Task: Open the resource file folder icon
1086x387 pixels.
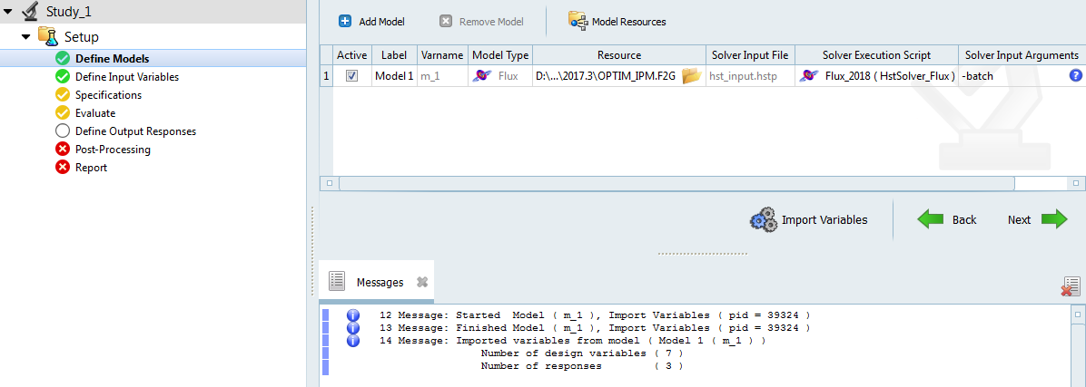Action: click(x=691, y=76)
